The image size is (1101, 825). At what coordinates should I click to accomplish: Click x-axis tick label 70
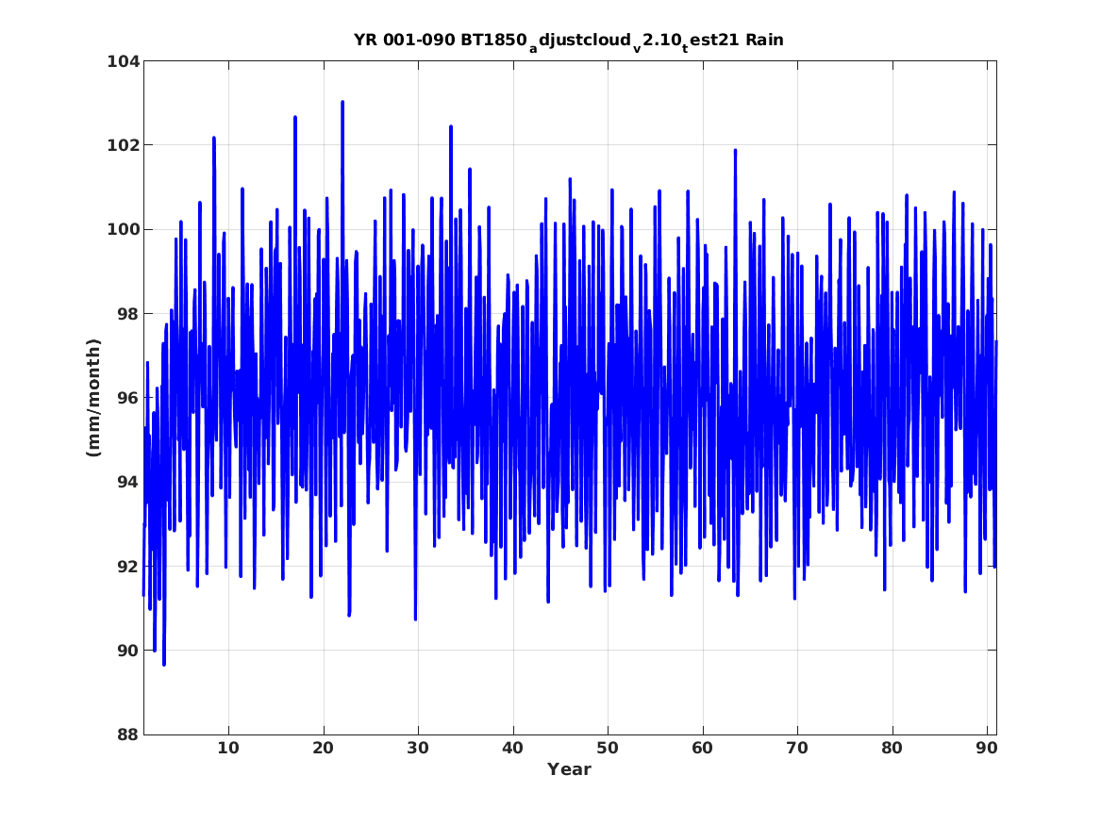click(797, 748)
